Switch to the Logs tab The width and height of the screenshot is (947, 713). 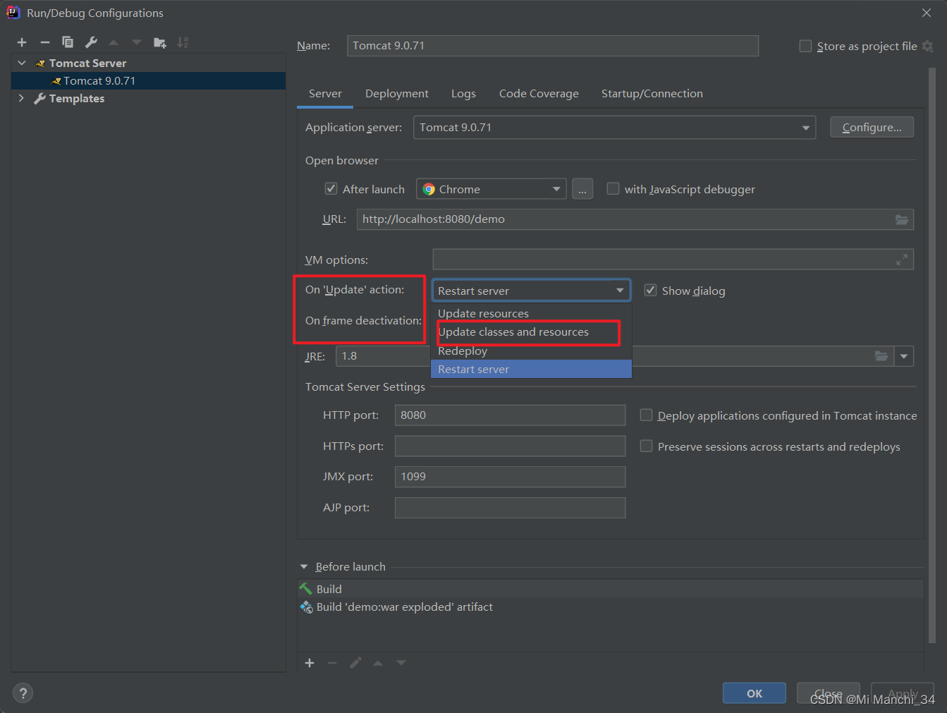click(x=463, y=93)
